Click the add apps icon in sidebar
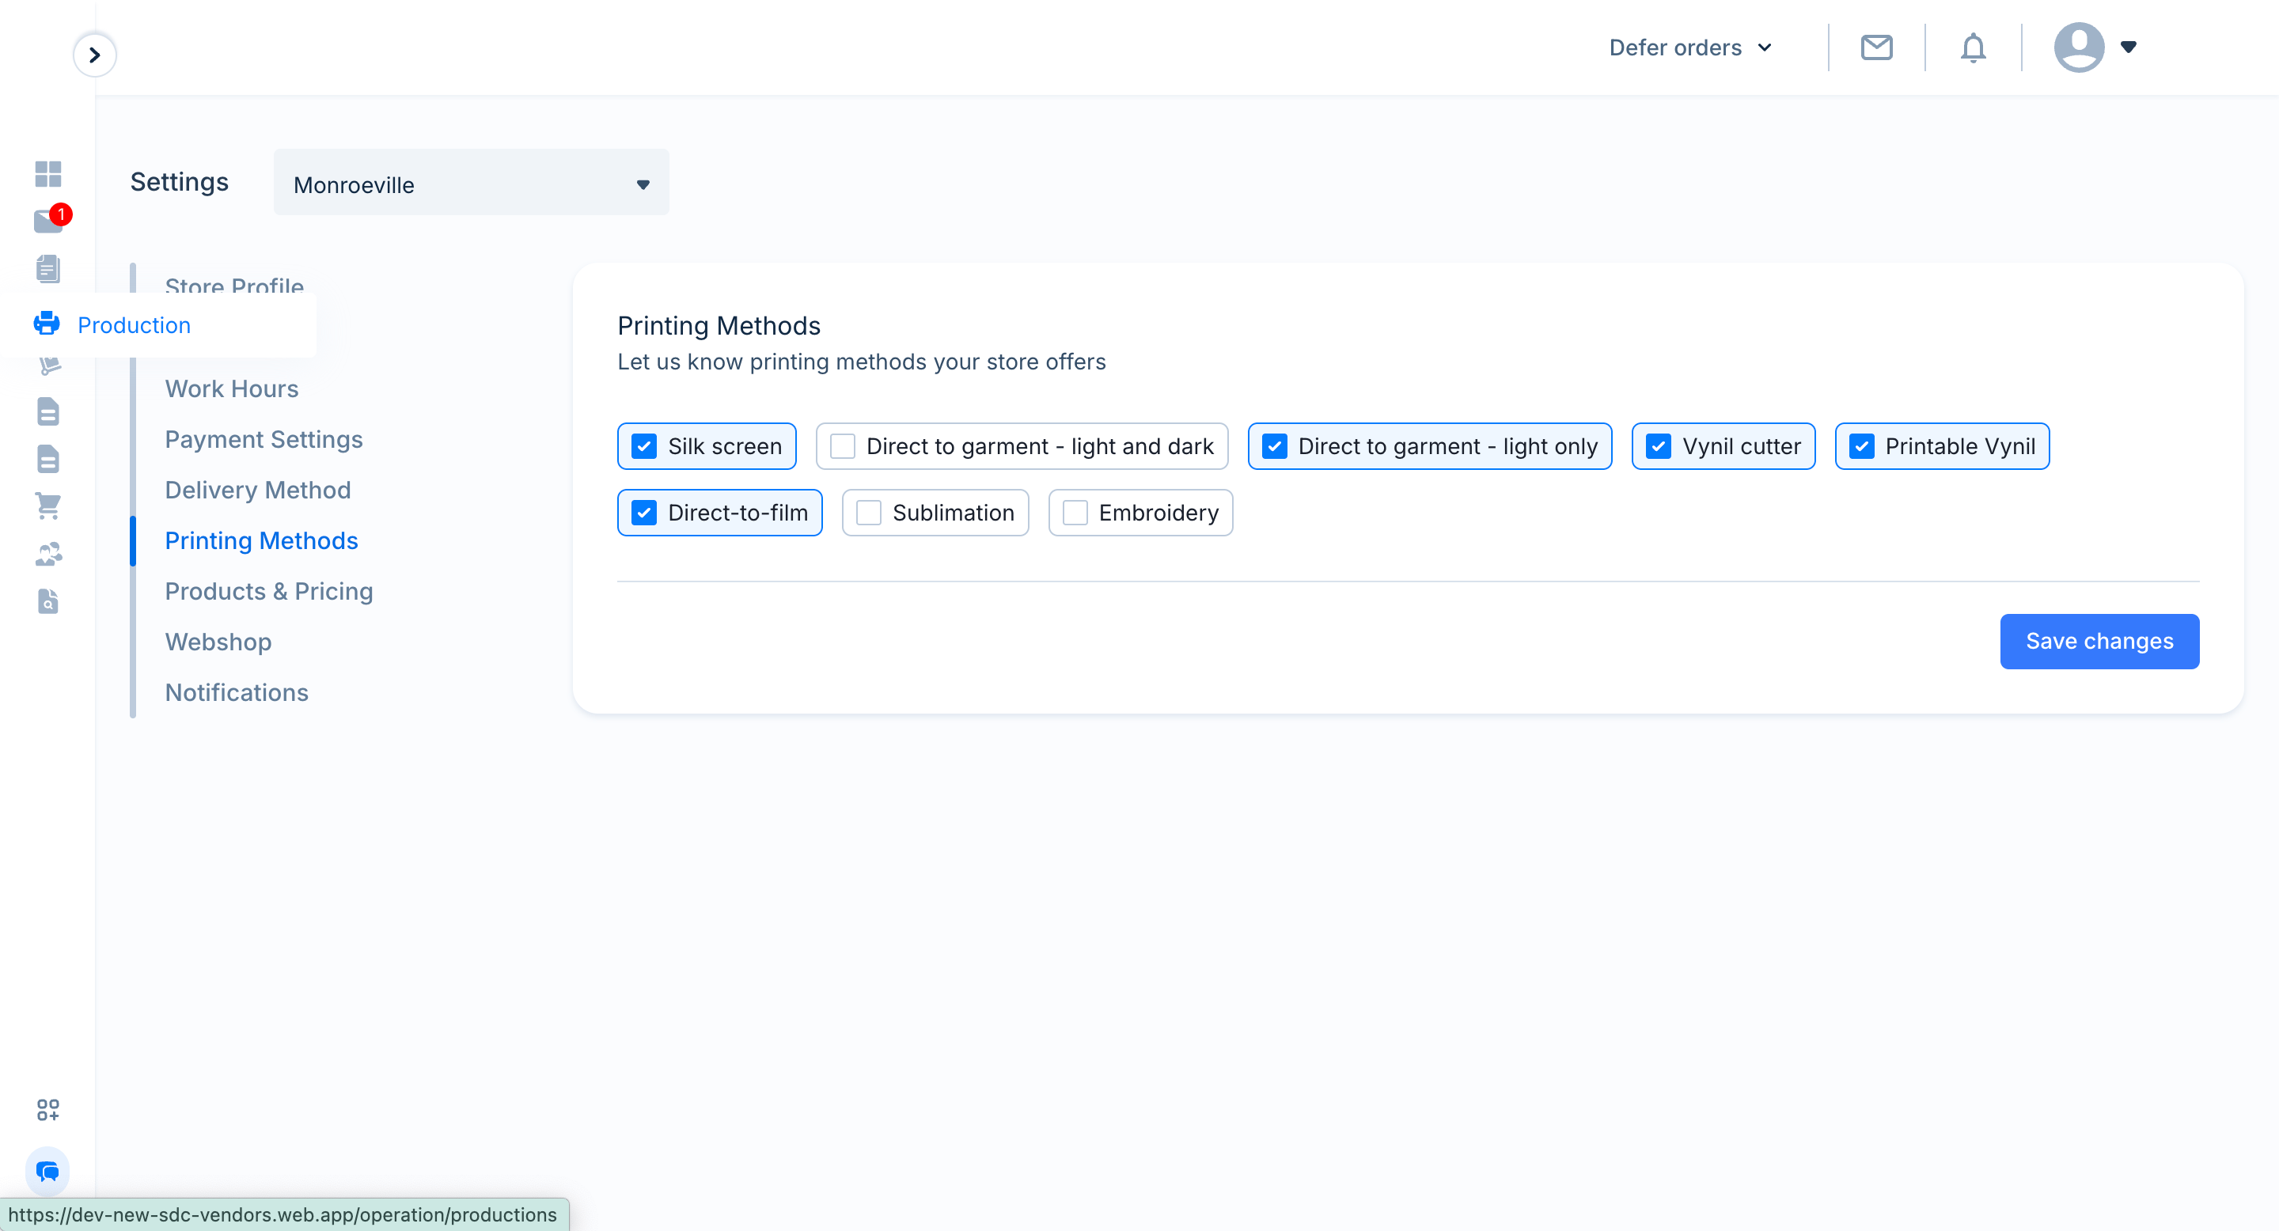 (47, 1110)
